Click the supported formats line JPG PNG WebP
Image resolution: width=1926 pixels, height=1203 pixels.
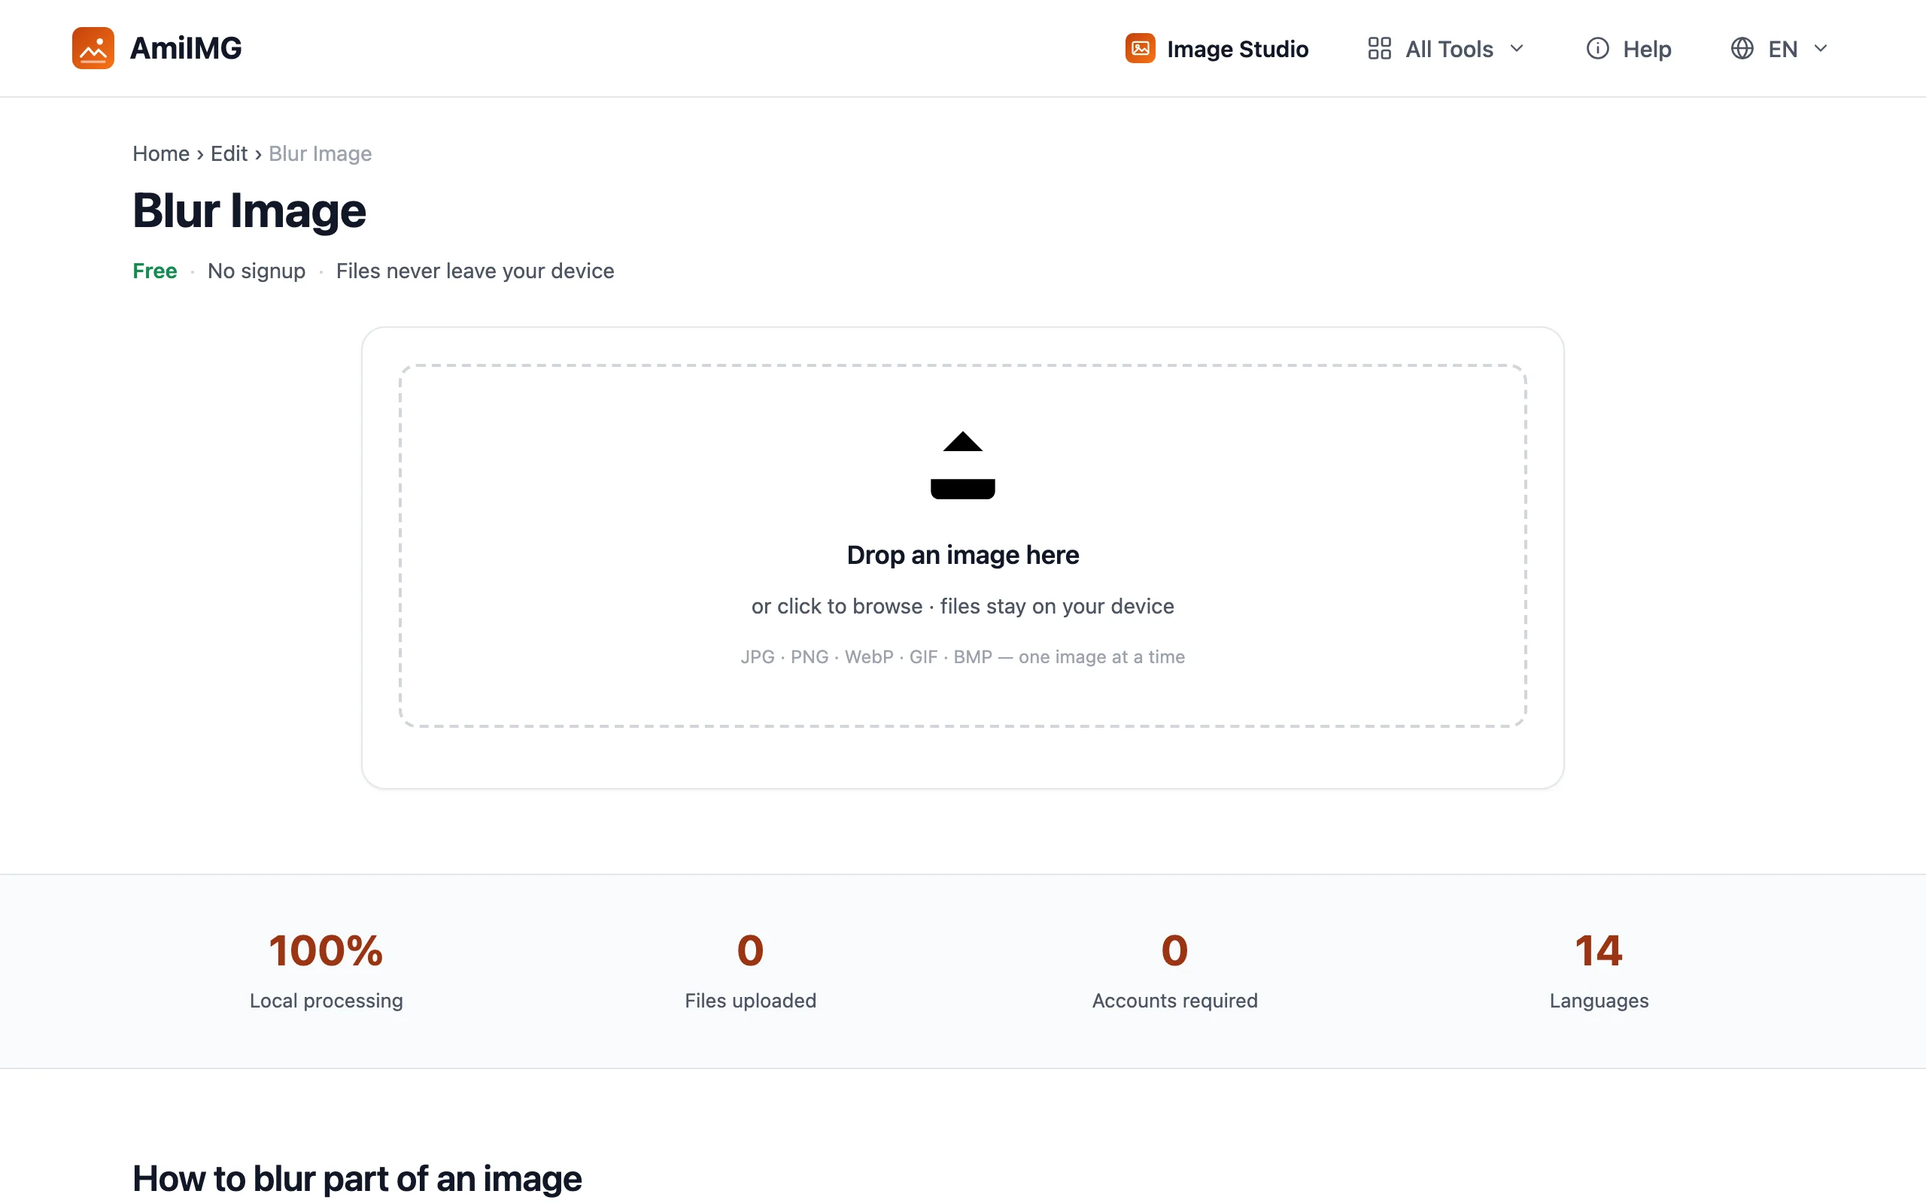963,657
